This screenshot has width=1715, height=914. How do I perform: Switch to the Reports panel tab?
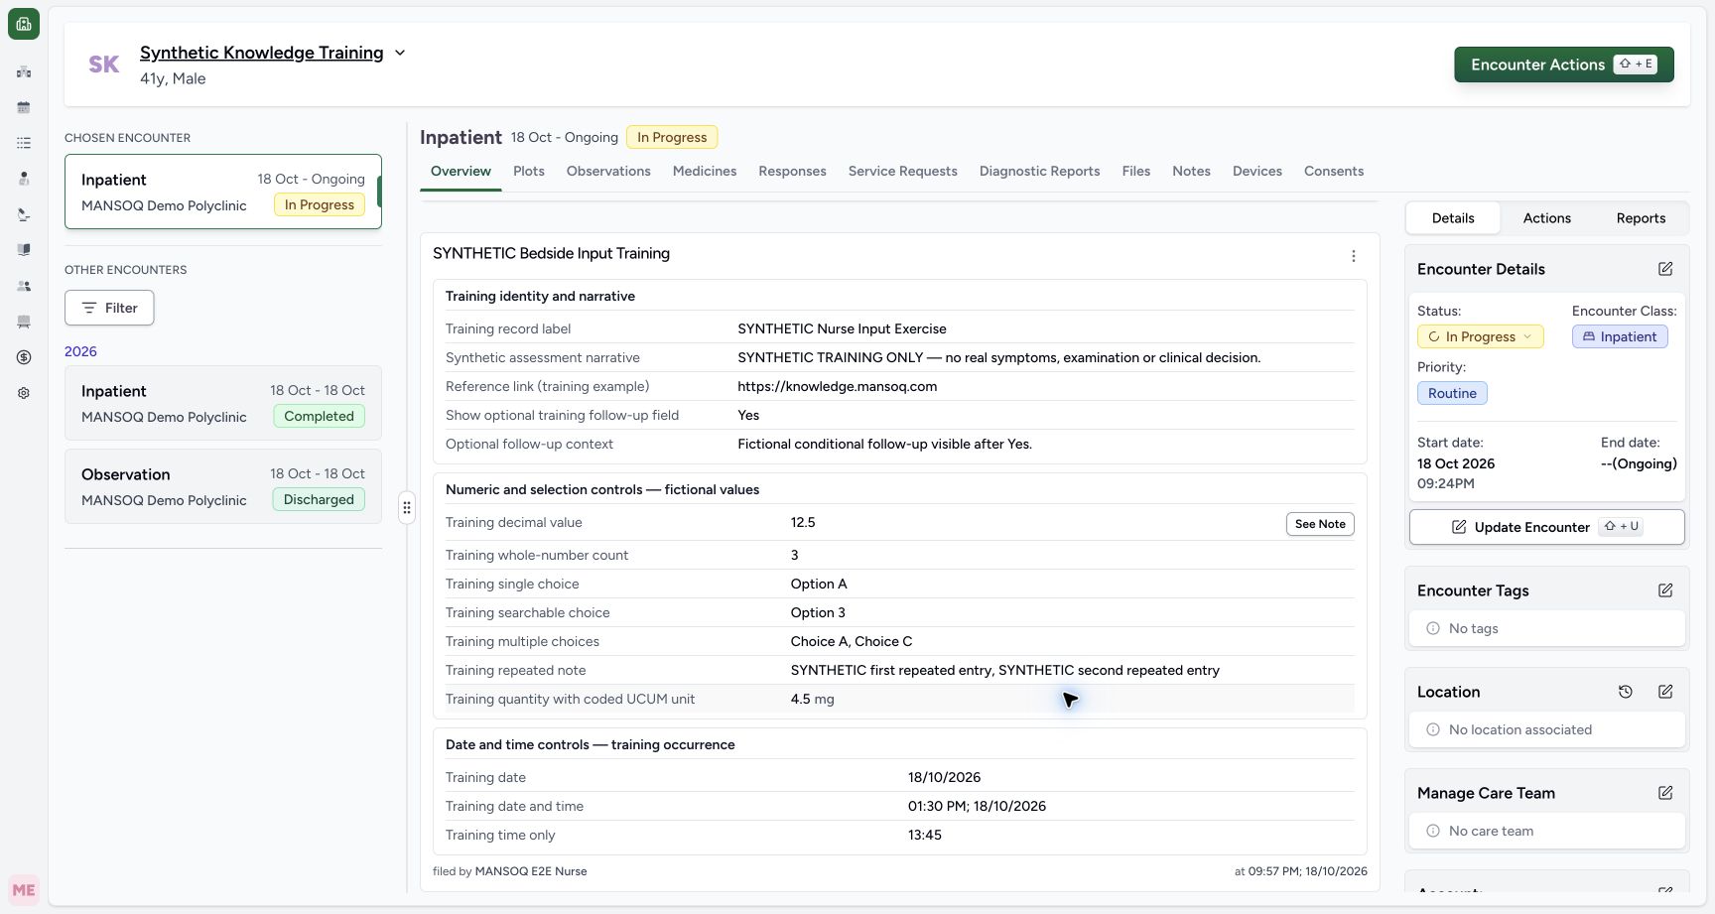tap(1641, 218)
